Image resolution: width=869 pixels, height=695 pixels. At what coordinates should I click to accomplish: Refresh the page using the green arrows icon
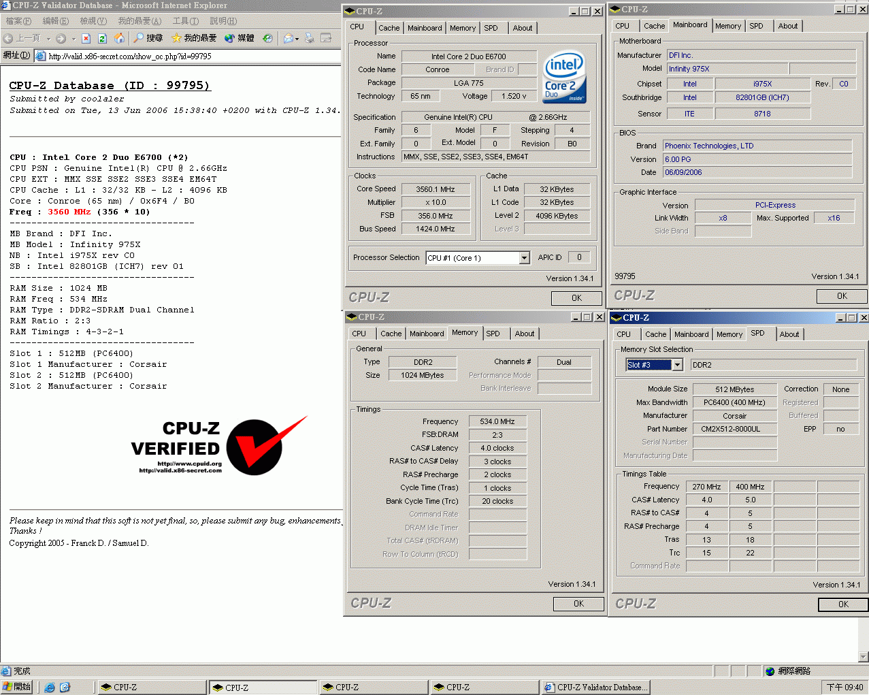[x=102, y=38]
